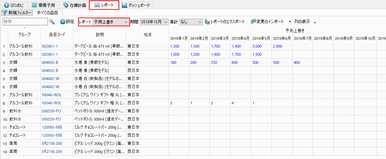Select the 3,000 cell under 2019年5月
Image resolution: width=386 pixels, height=159 pixels.
(257, 46)
